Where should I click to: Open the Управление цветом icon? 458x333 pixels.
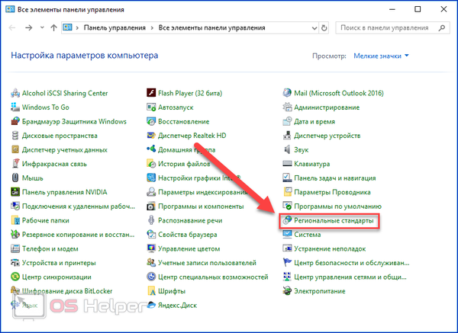tap(151, 248)
